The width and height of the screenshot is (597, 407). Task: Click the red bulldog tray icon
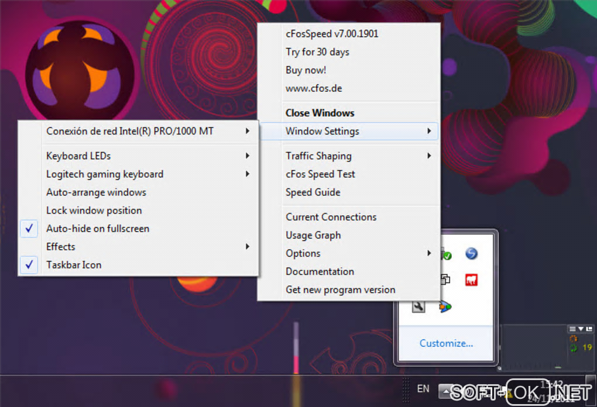coord(471,280)
